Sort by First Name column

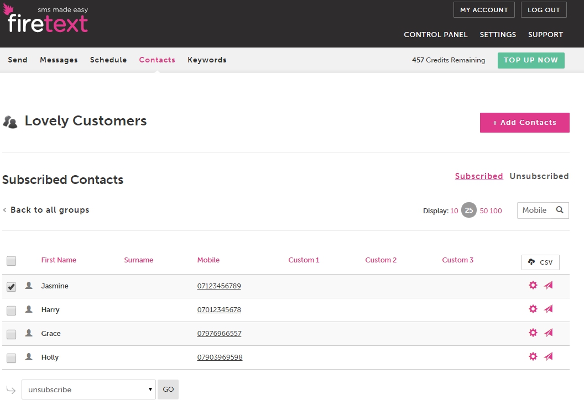point(59,260)
